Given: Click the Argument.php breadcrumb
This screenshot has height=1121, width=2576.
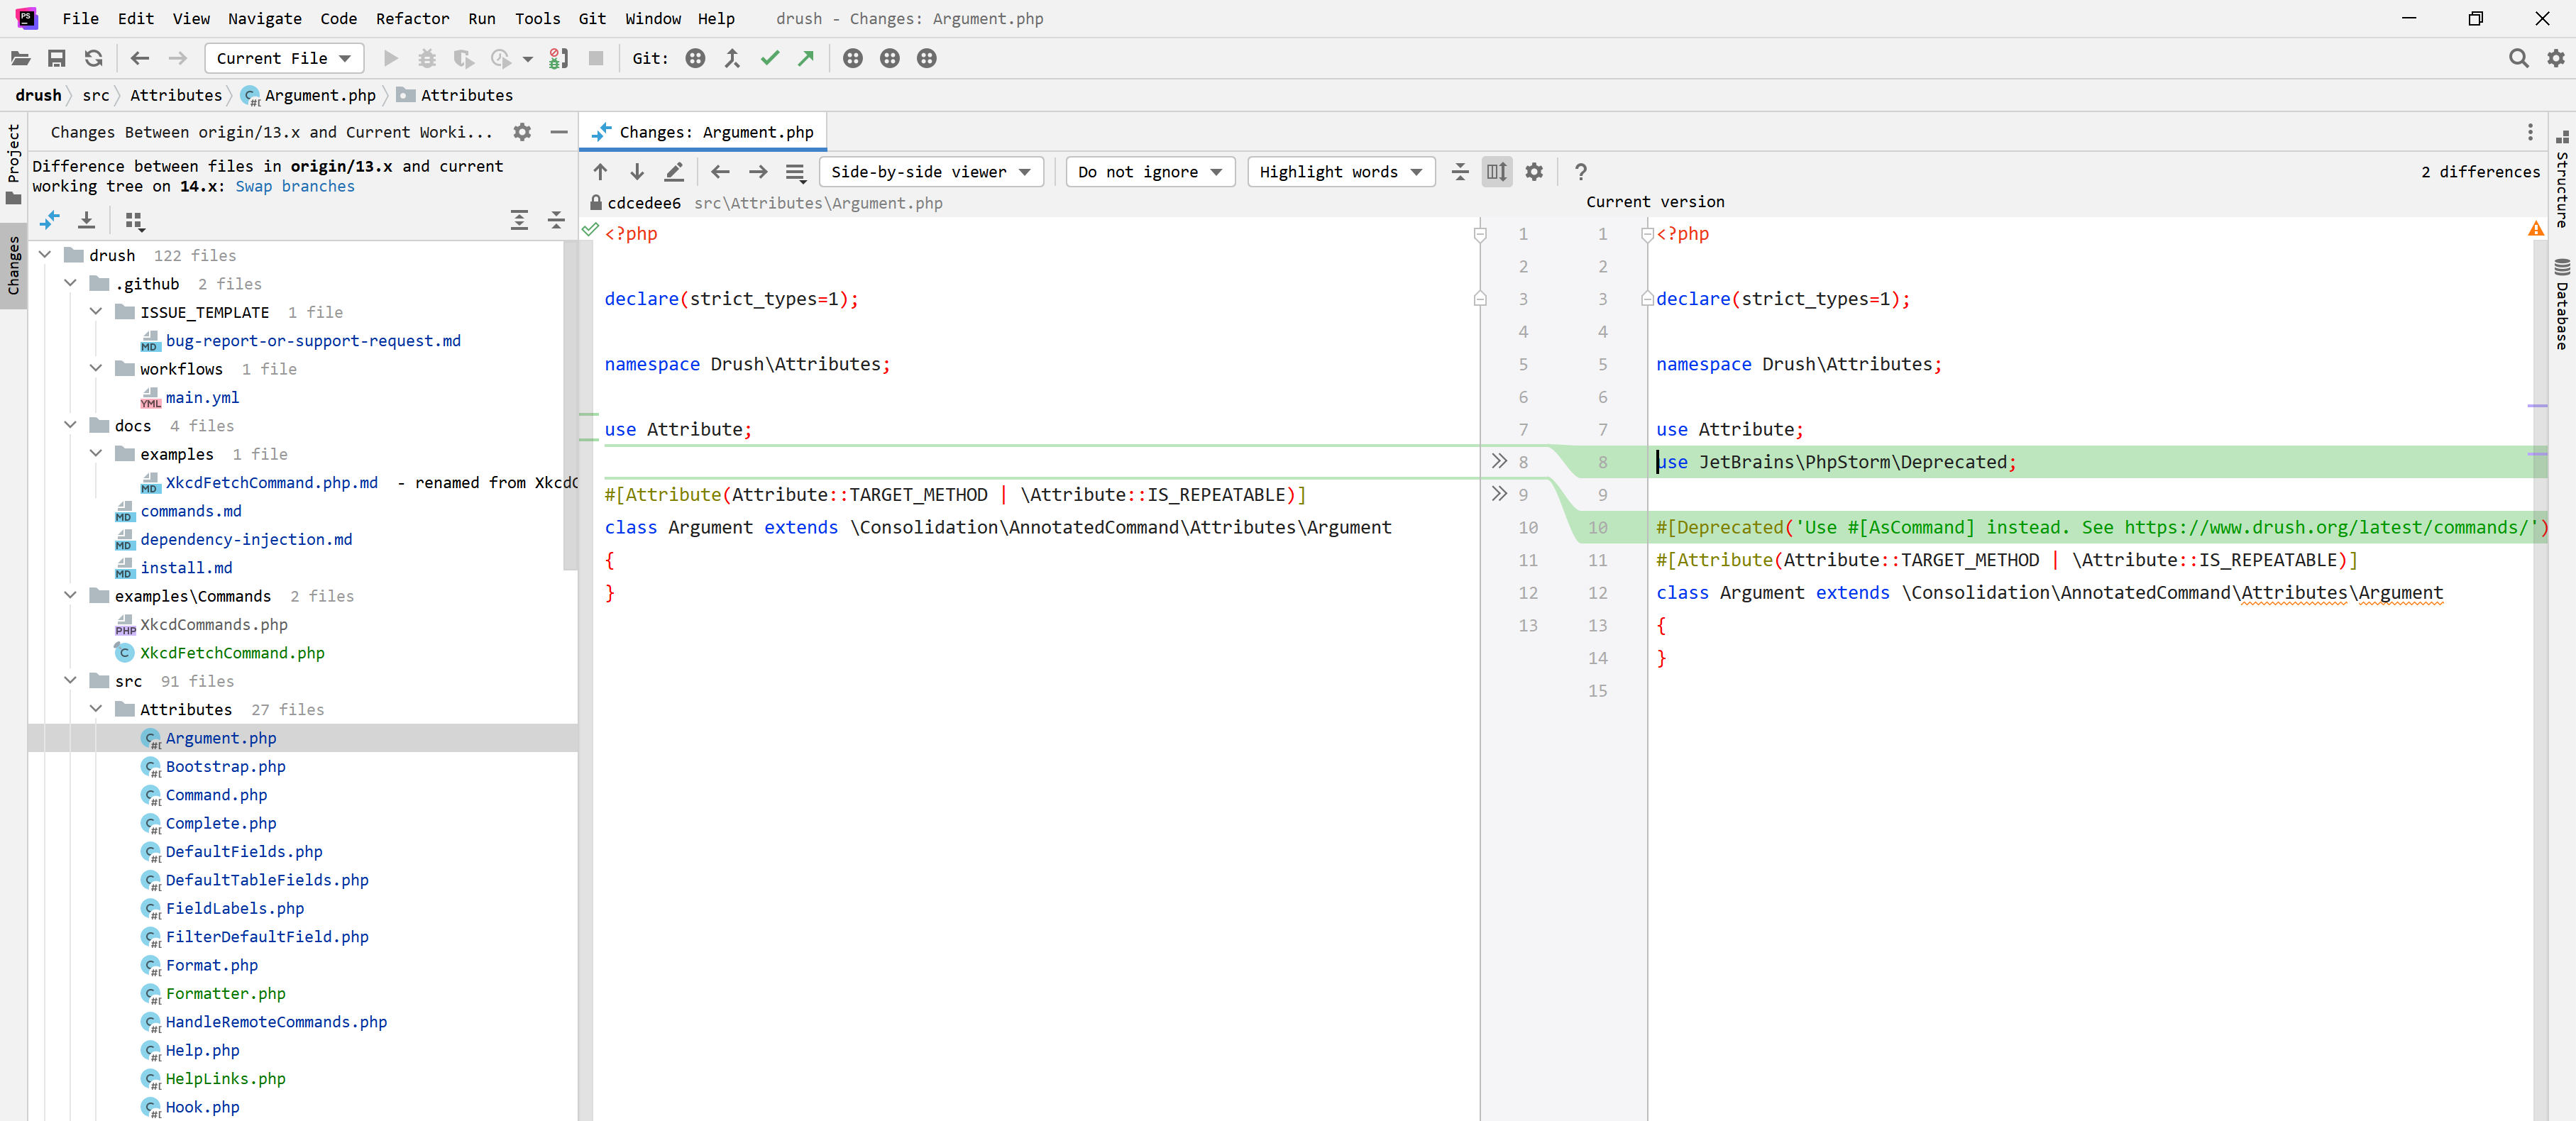Looking at the screenshot, I should point(309,95).
